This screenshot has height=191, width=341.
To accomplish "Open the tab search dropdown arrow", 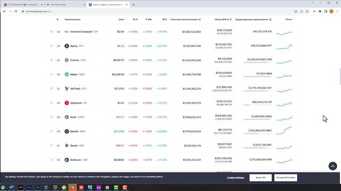I will click(x=312, y=3).
